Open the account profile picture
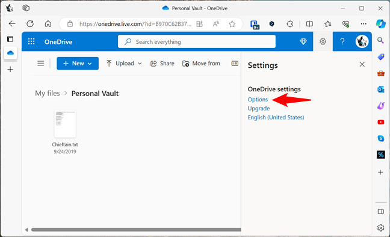 [x=362, y=41]
